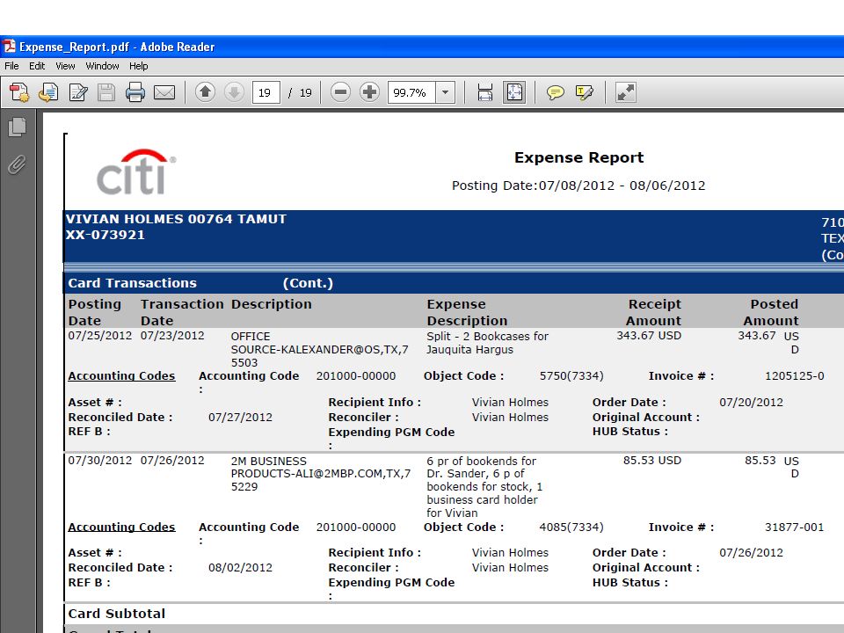844x633 pixels.
Task: Open the View menu
Action: tap(65, 66)
